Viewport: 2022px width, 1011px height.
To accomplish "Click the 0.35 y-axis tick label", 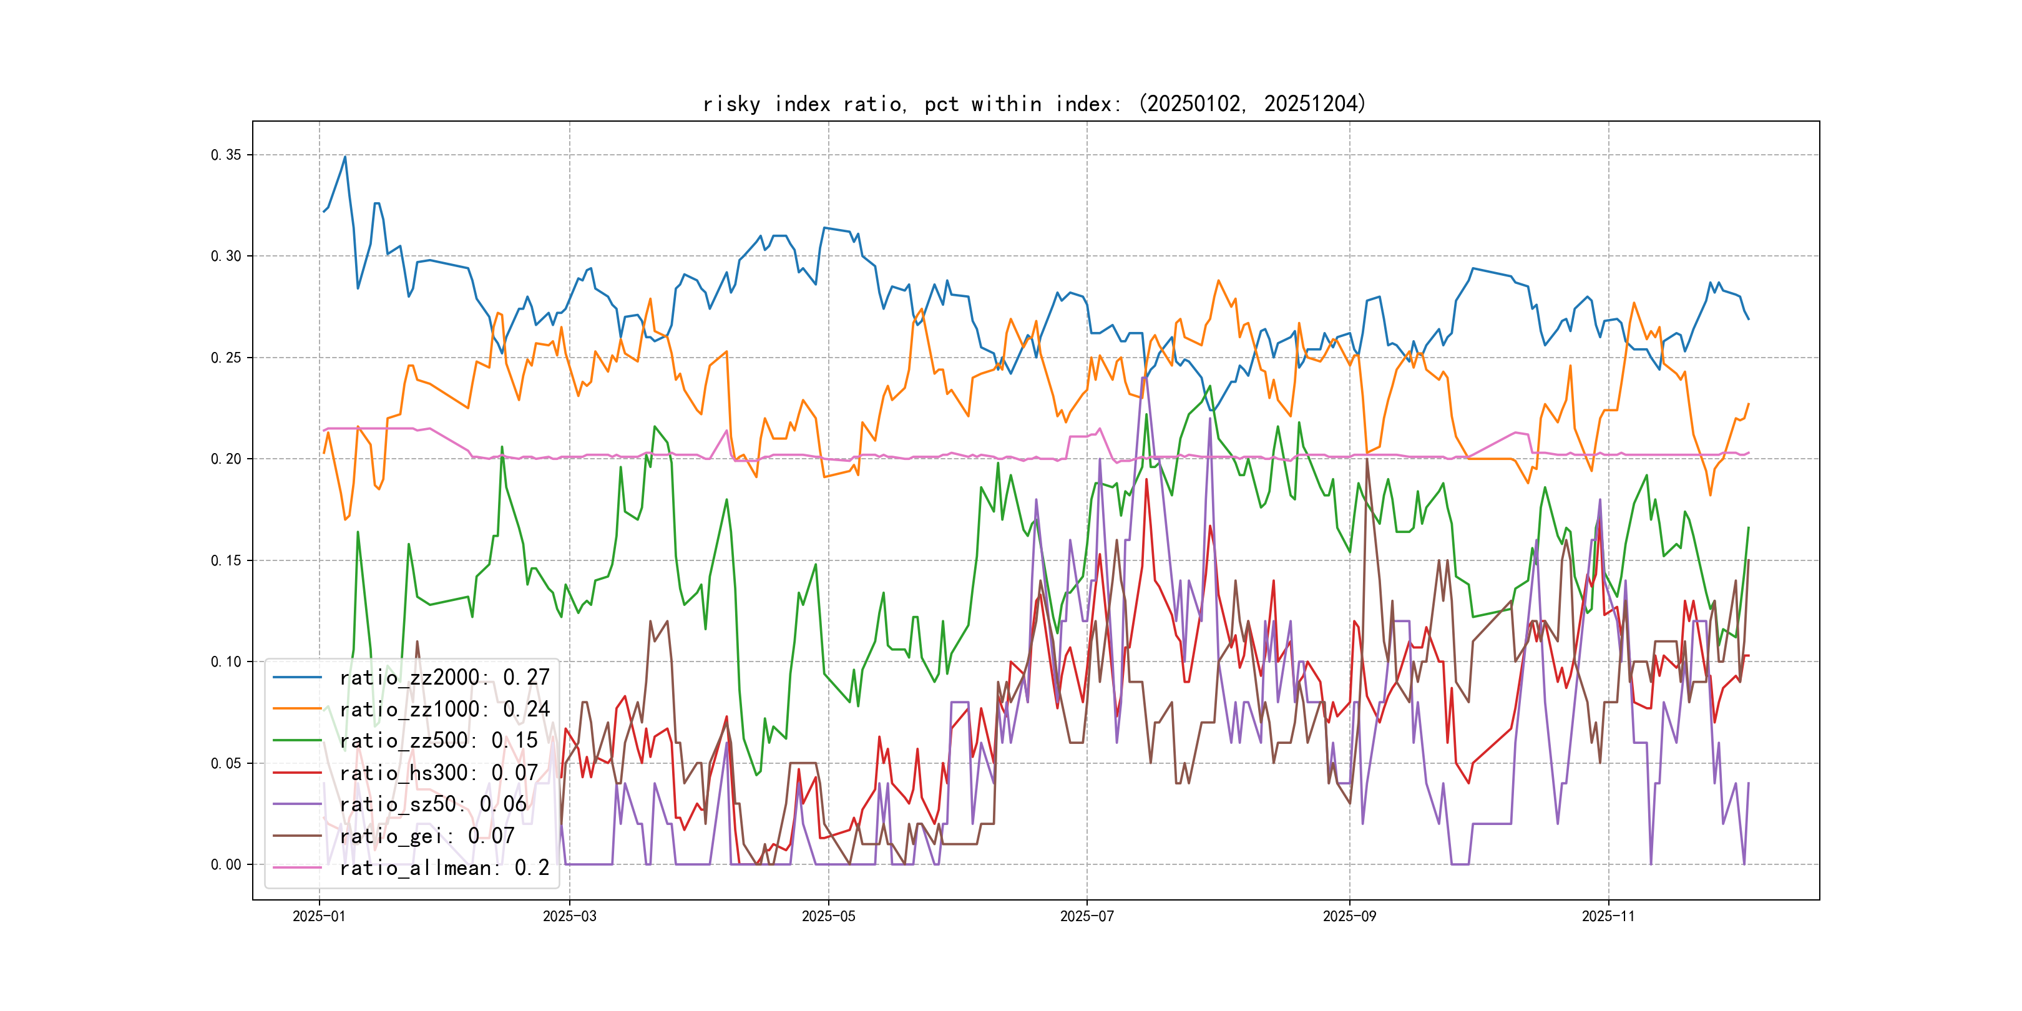I will pyautogui.click(x=226, y=155).
